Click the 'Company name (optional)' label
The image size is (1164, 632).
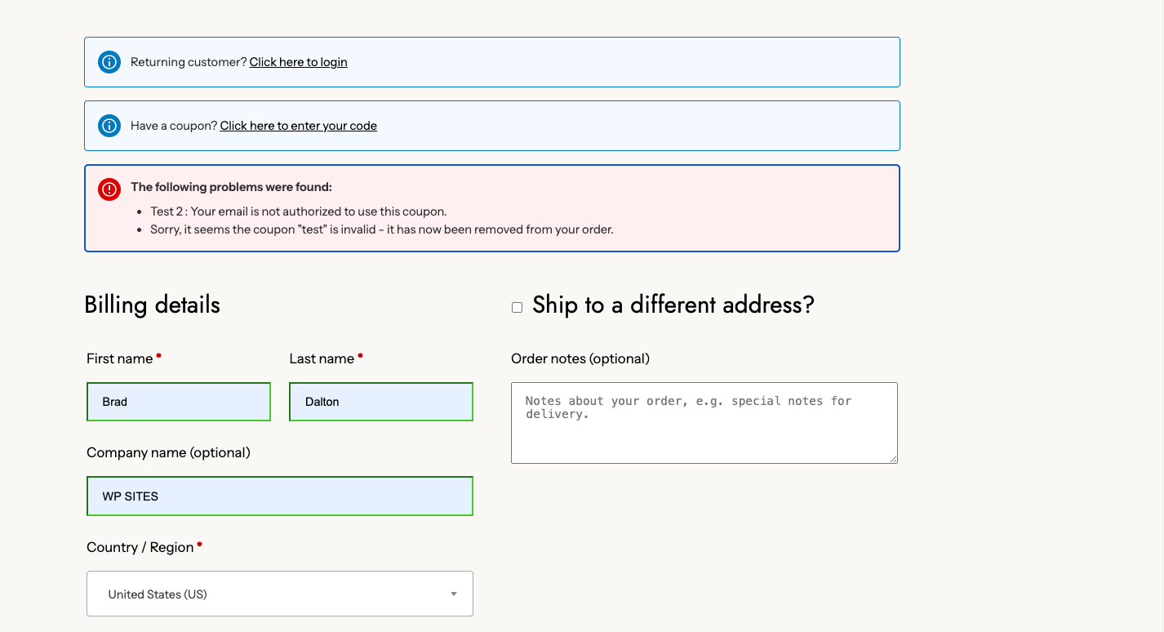pos(168,452)
